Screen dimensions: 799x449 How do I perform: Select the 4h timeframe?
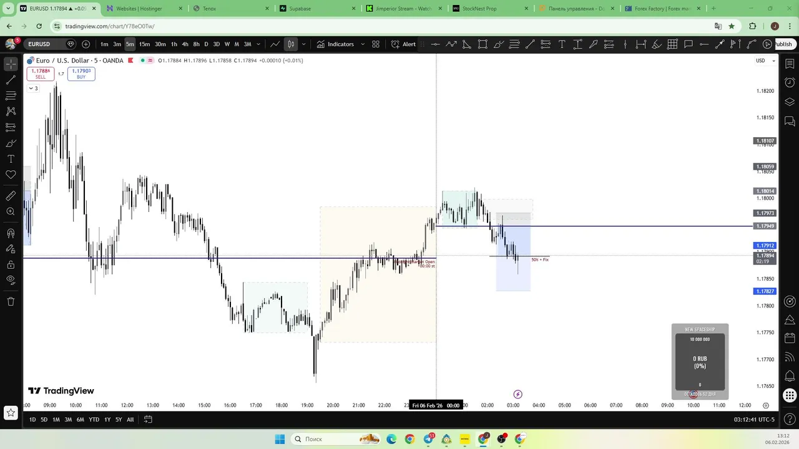tap(185, 44)
